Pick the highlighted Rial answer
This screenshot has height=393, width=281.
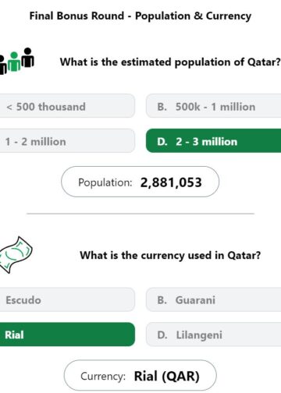[x=67, y=335]
